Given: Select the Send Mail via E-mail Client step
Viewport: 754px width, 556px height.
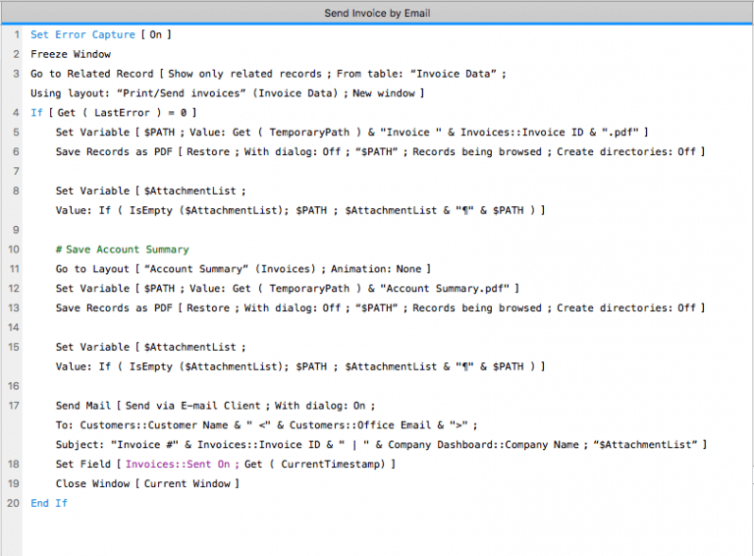Looking at the screenshot, I should point(215,406).
